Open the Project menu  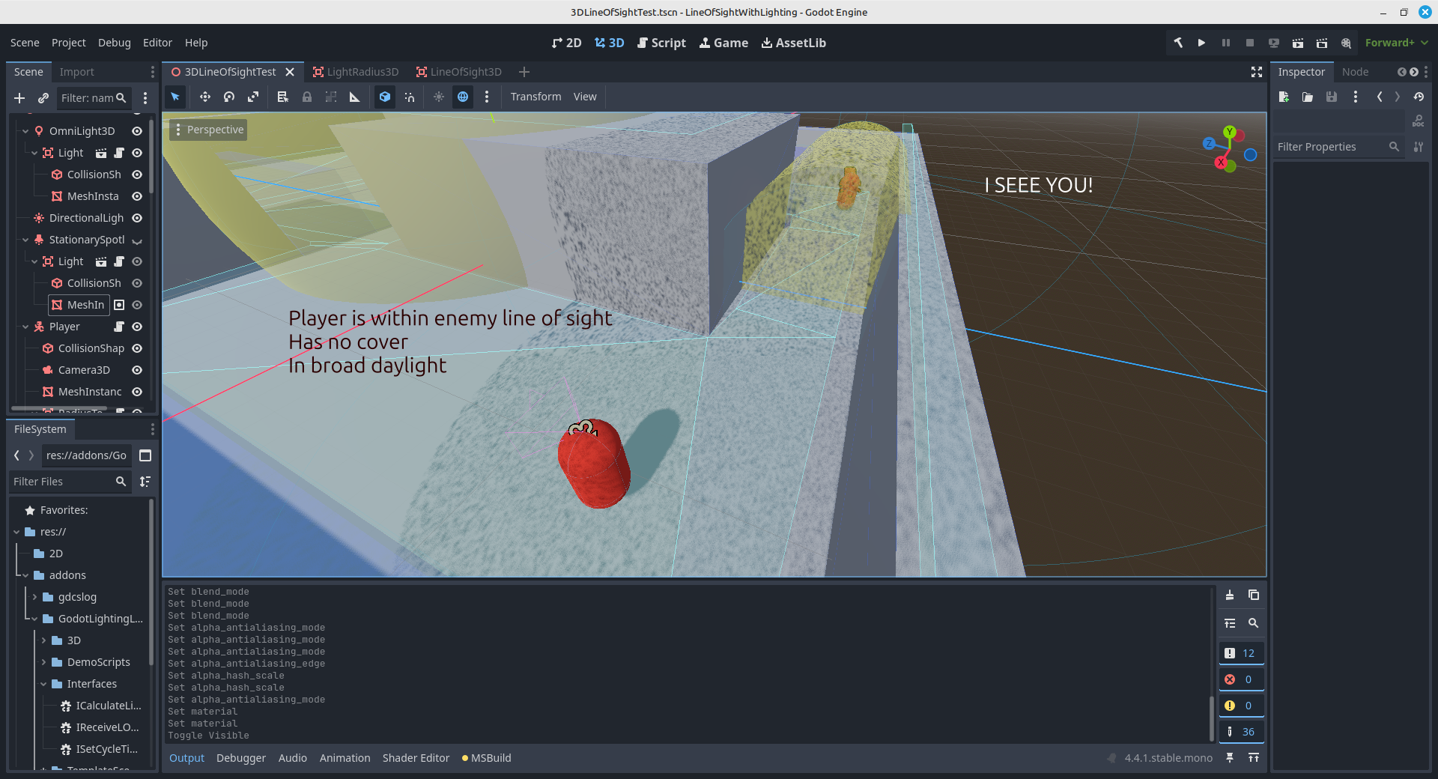point(69,43)
